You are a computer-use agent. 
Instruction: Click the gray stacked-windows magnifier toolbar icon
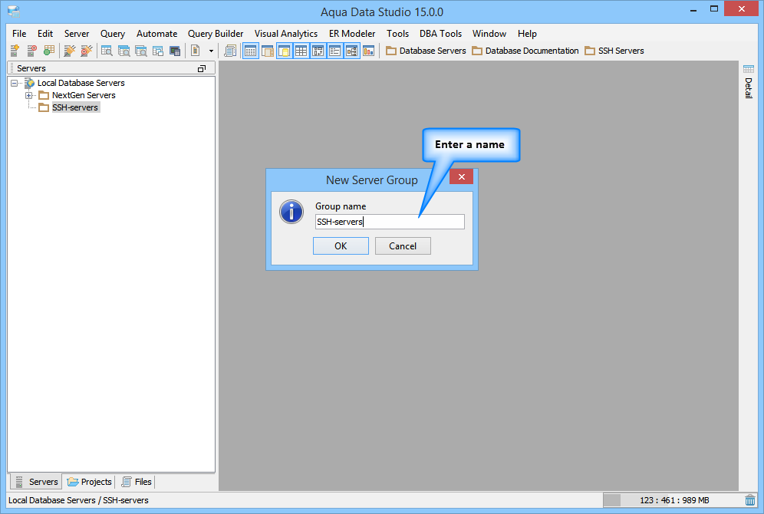(141, 50)
